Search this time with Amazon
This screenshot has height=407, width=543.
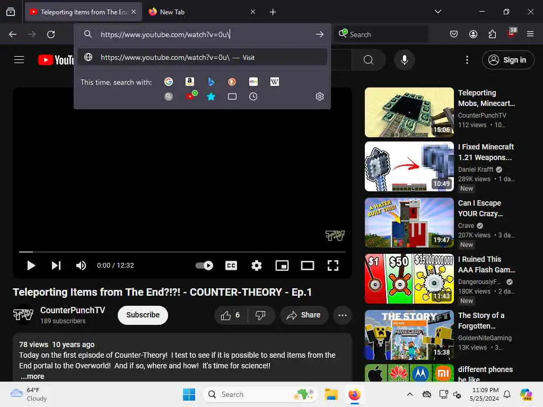[x=189, y=82]
